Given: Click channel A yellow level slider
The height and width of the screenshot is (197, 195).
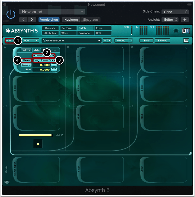Looking at the screenshot, I should (x=36, y=135).
